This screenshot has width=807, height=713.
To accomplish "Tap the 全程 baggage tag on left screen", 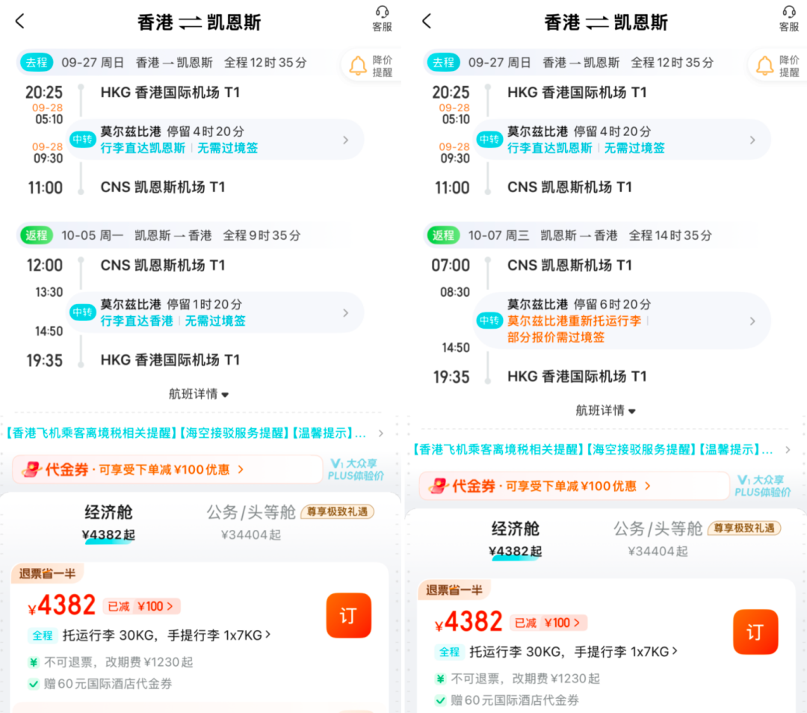I will click(x=42, y=636).
